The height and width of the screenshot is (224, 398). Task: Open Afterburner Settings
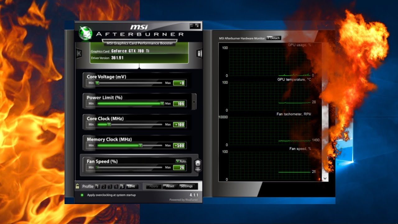[x=187, y=186]
